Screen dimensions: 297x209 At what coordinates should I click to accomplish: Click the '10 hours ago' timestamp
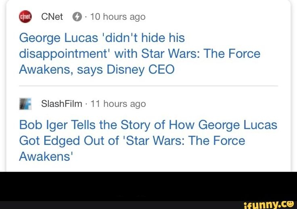click(118, 17)
